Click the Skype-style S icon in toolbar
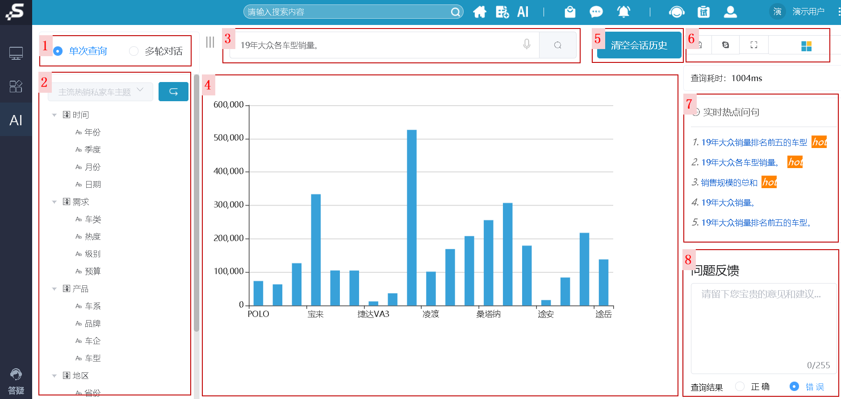Image resolution: width=841 pixels, height=399 pixels. pyautogui.click(x=725, y=45)
